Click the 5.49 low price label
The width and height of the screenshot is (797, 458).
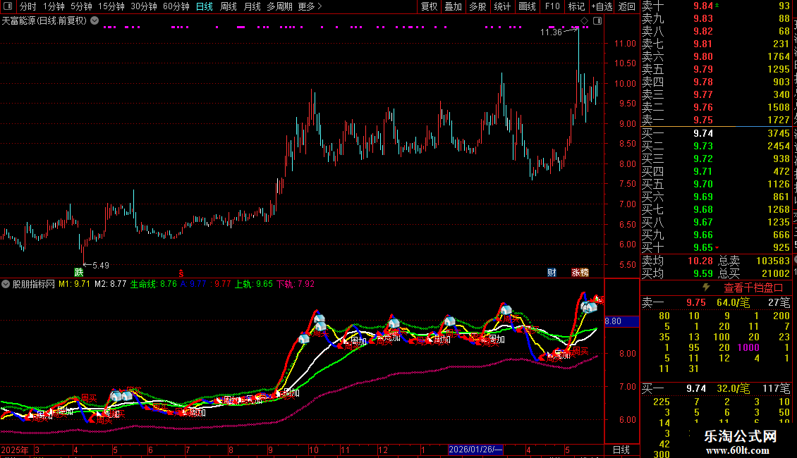tap(101, 266)
